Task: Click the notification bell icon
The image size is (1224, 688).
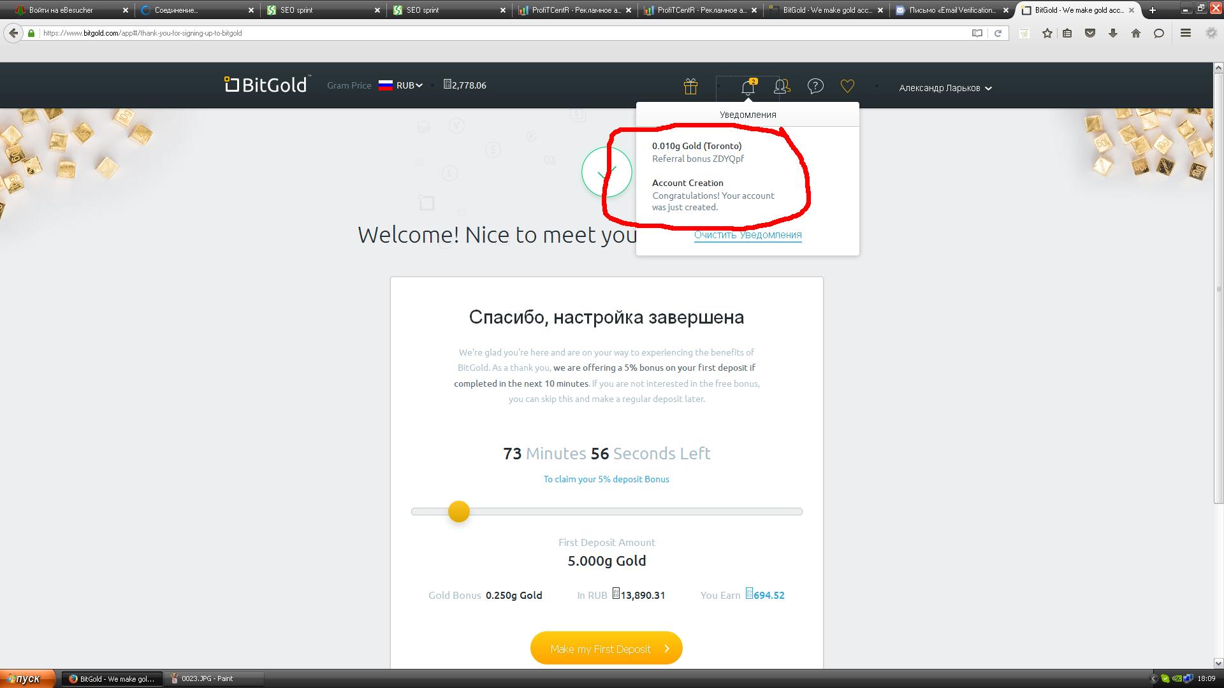Action: (748, 87)
